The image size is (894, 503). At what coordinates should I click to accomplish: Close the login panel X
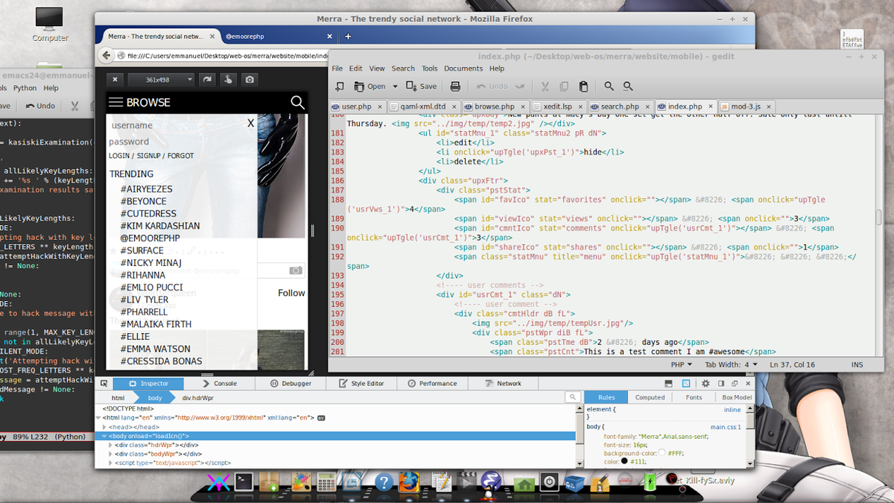point(251,124)
